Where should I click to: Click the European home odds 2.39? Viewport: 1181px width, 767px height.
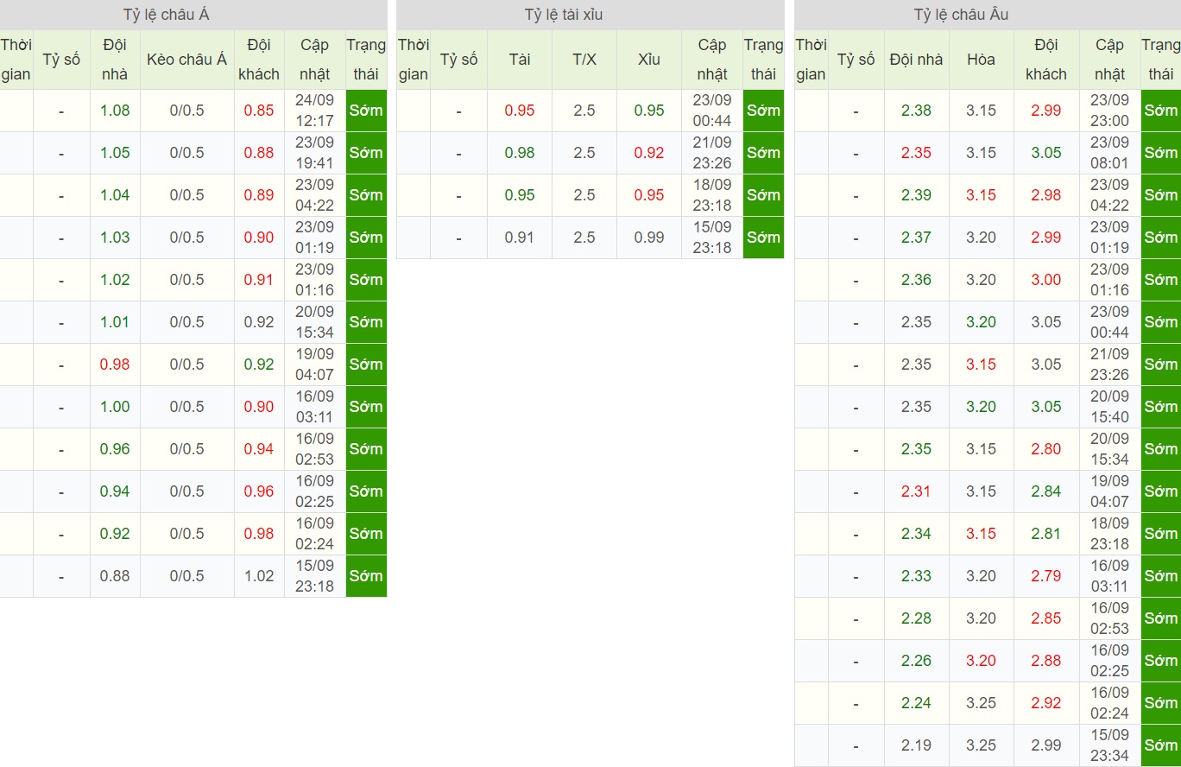click(916, 195)
